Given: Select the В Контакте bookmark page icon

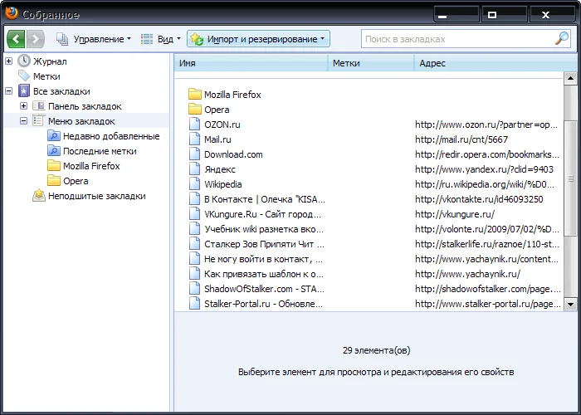Looking at the screenshot, I should point(194,199).
